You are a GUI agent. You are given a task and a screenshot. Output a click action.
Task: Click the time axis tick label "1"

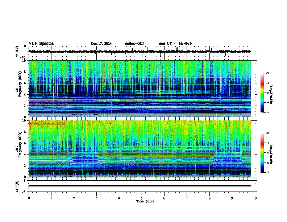click(51, 198)
